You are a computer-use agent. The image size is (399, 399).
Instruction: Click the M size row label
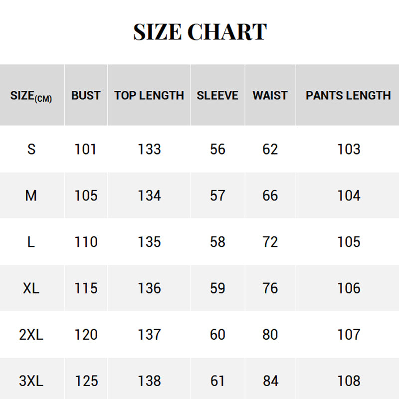coord(31,196)
